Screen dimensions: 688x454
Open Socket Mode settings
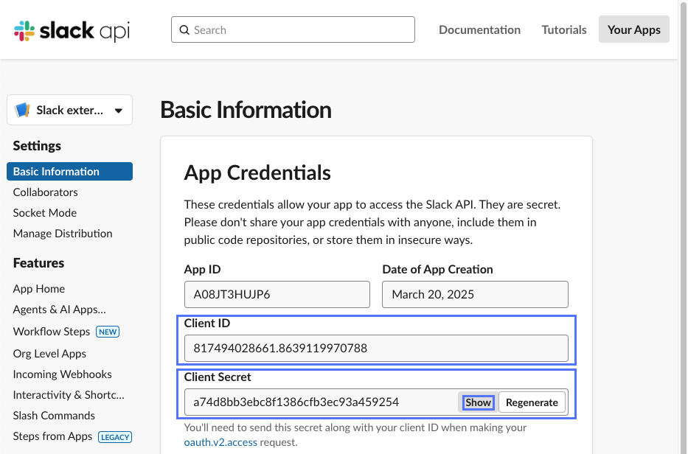[x=45, y=213]
